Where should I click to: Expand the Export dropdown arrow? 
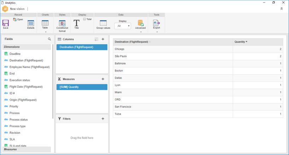pyautogui.click(x=157, y=32)
